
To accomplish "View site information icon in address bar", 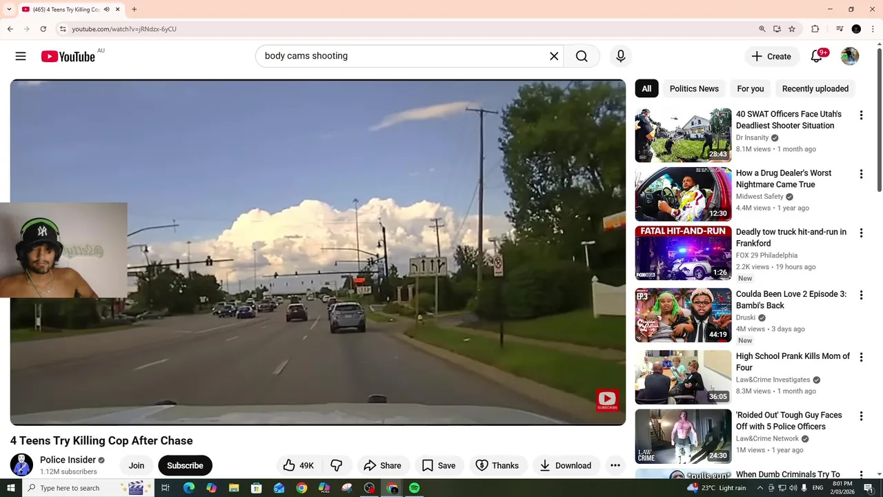I will [63, 29].
